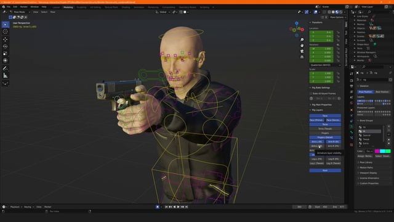Activate the Transform tool

[6, 60]
